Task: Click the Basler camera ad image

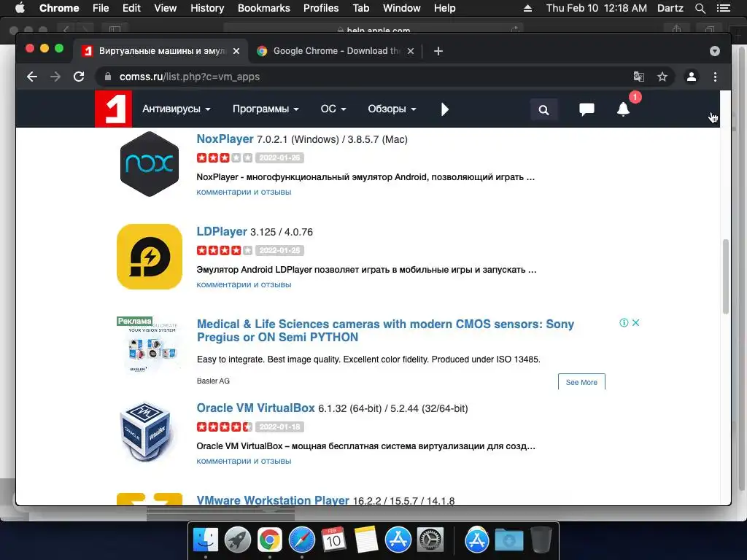Action: tap(150, 345)
